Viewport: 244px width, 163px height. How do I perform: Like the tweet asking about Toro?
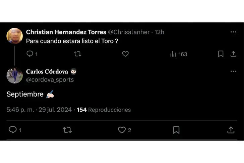tap(125, 54)
